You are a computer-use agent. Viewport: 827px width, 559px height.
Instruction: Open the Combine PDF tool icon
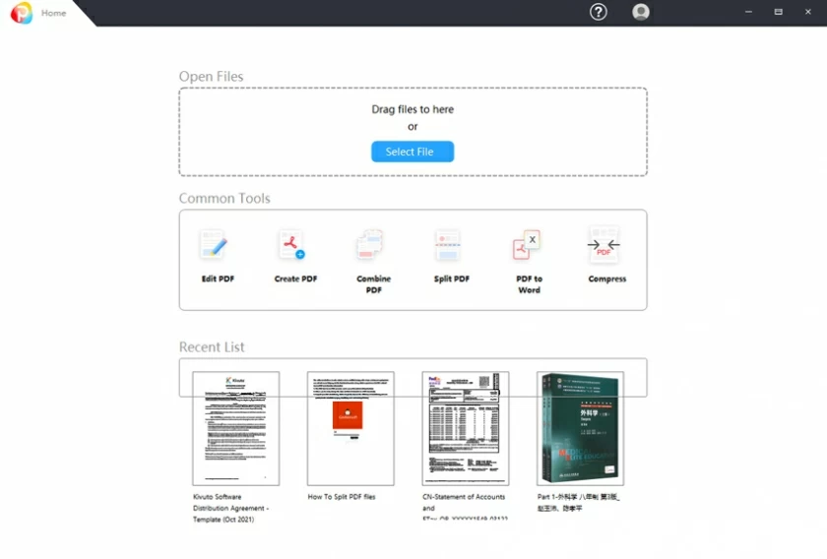coord(370,244)
